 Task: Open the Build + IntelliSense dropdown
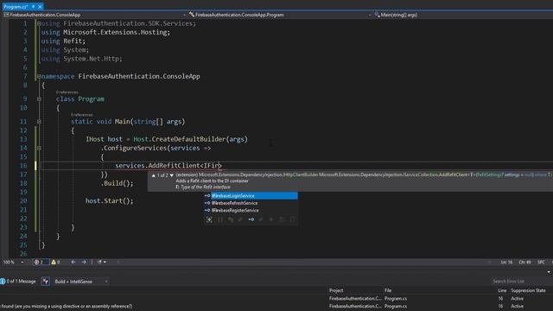tap(81, 282)
